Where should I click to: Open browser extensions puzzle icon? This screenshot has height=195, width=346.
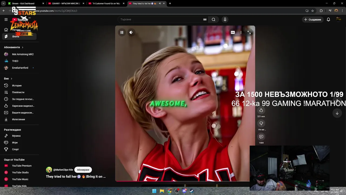321,11
